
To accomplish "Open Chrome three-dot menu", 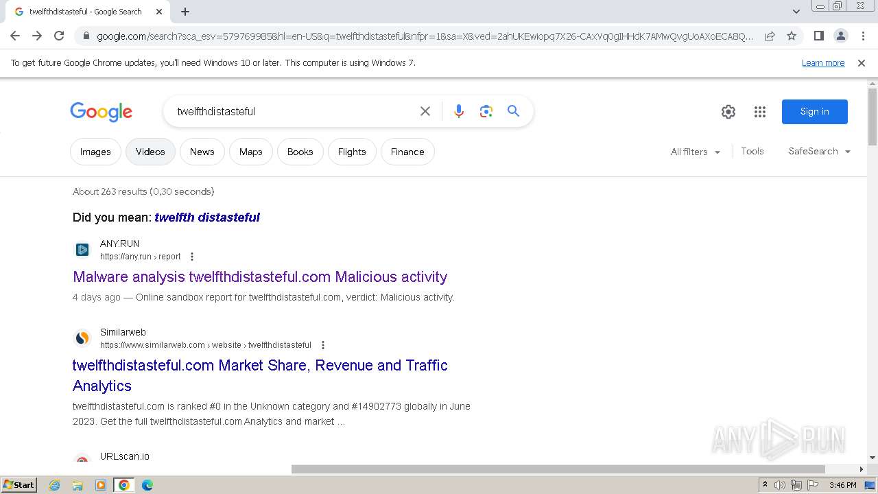I will [x=862, y=36].
